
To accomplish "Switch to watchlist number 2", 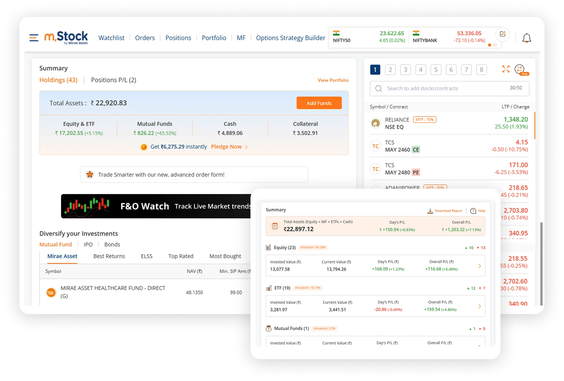I will point(390,69).
